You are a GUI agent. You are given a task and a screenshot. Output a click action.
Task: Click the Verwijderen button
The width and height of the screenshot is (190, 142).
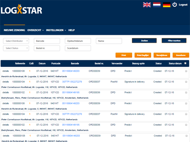(x=162, y=55)
